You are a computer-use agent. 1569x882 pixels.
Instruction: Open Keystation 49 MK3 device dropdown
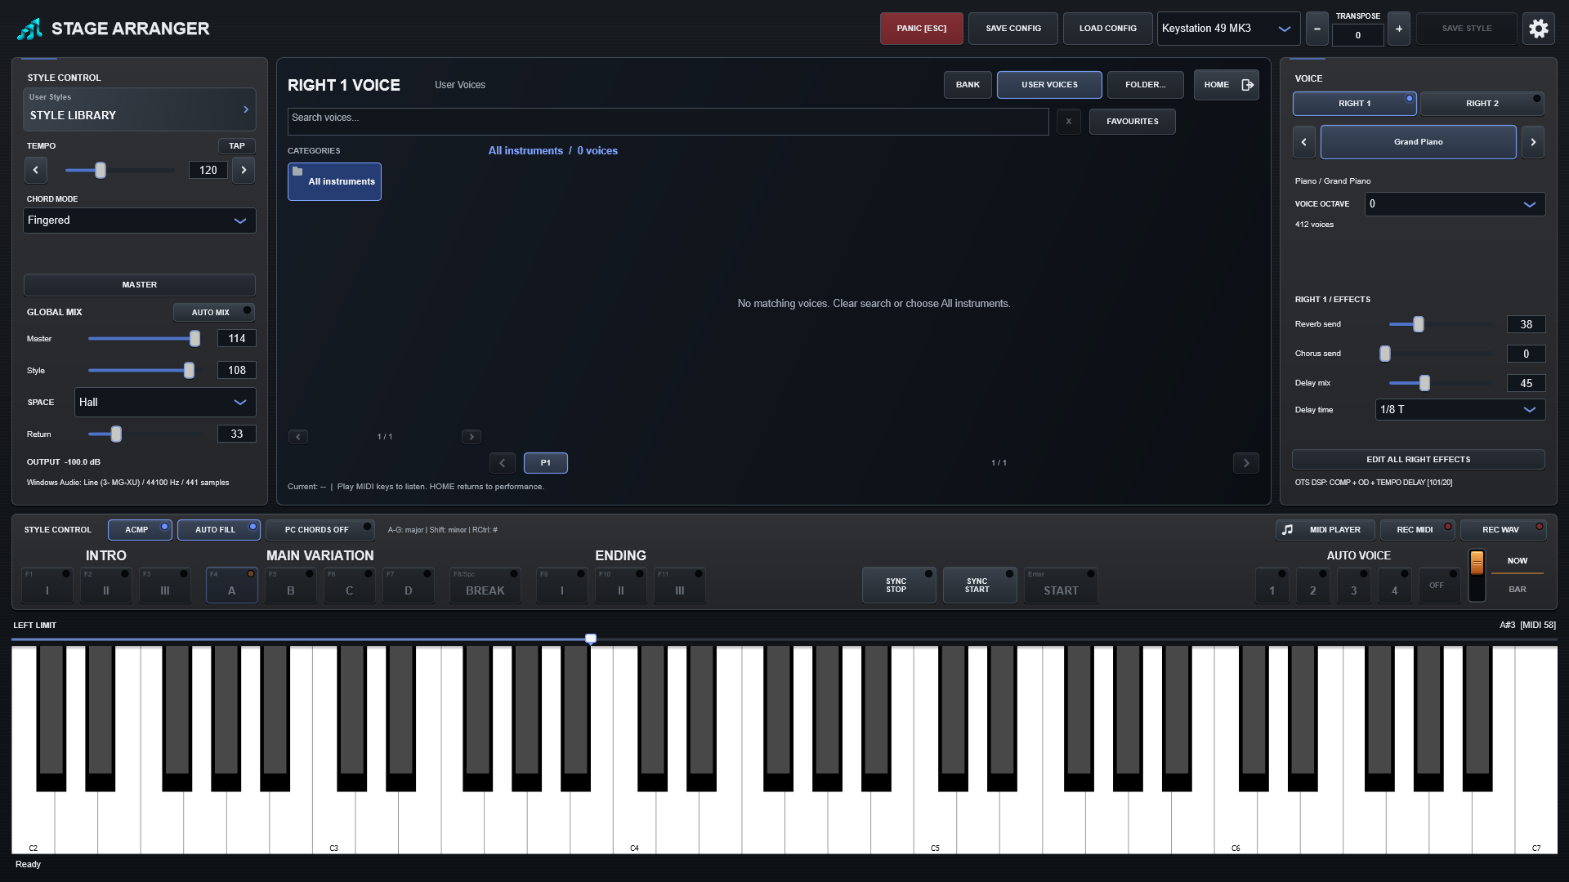coord(1228,29)
